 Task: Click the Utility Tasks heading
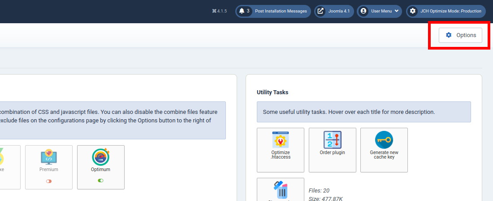click(x=272, y=92)
